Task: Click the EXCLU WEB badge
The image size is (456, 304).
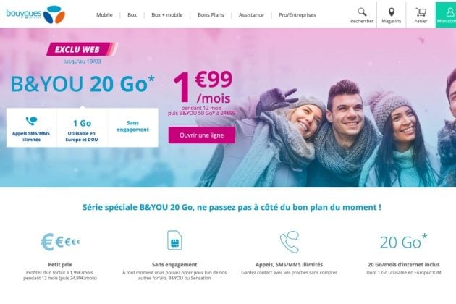Action: (82, 49)
